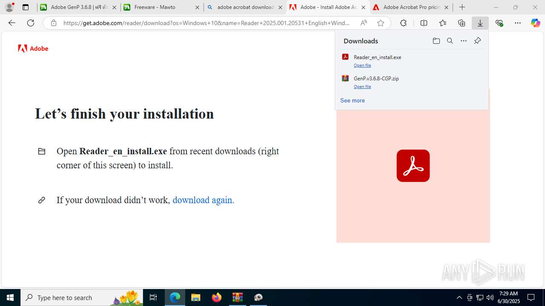Show hidden system tray icons
This screenshot has height=306, width=545.
(x=459, y=297)
